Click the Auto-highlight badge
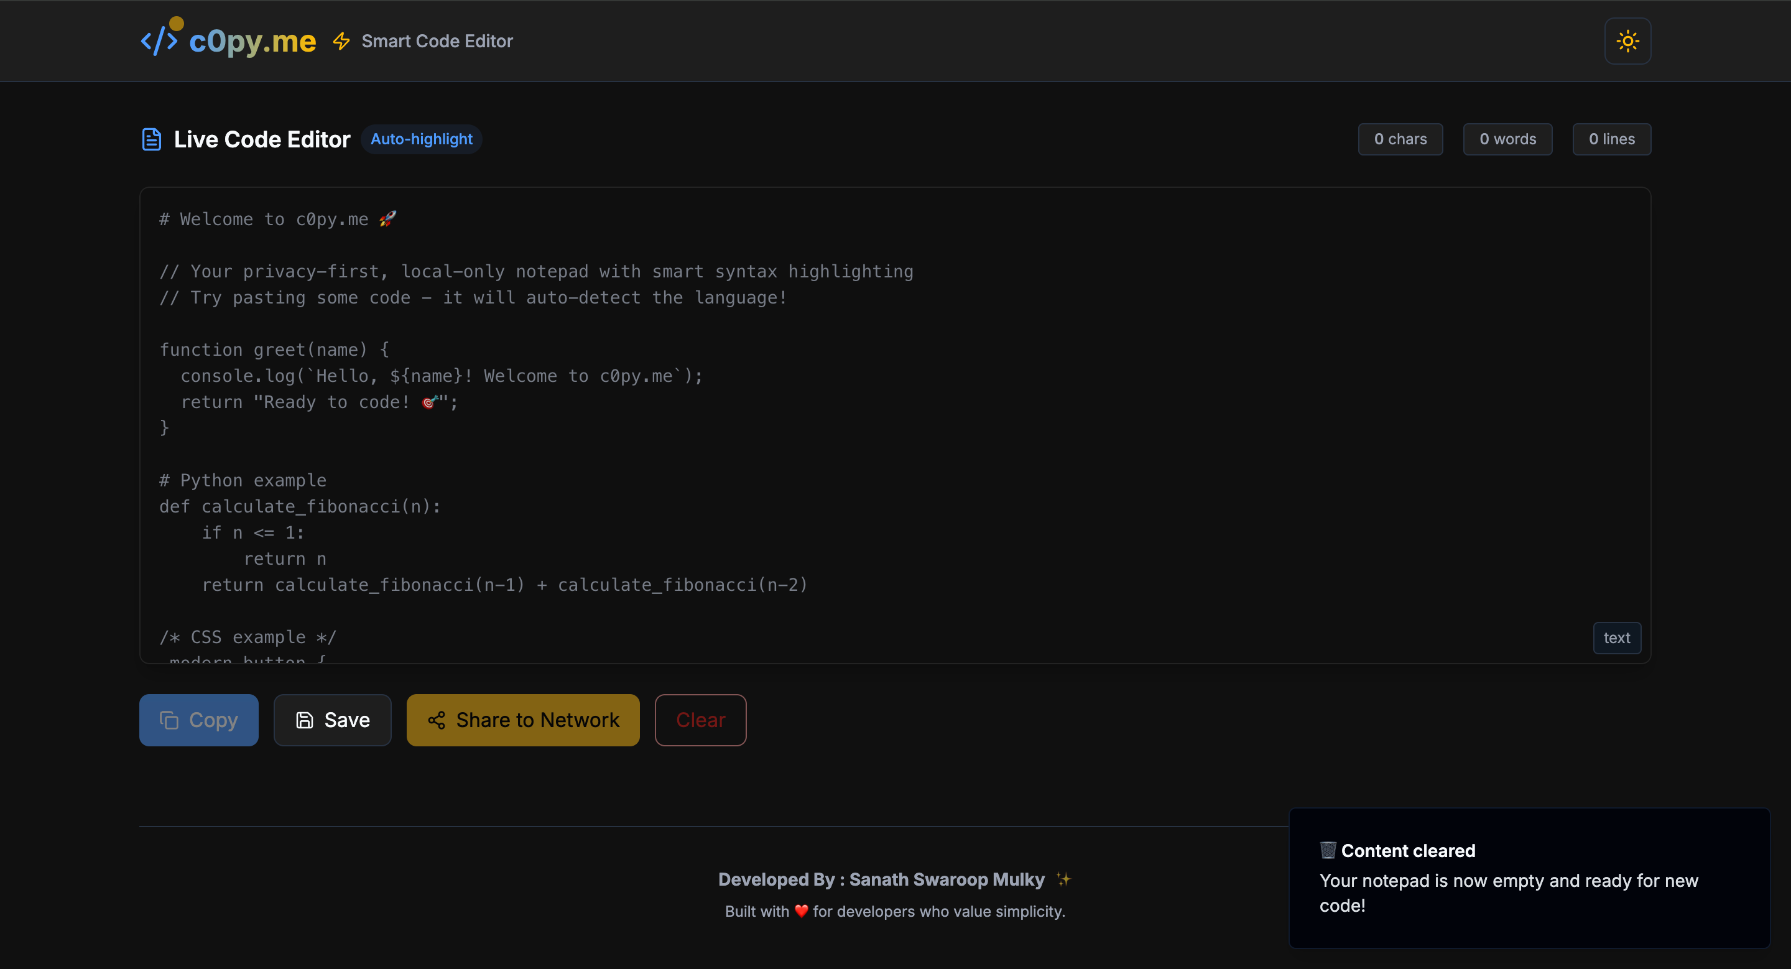1791x969 pixels. point(422,139)
